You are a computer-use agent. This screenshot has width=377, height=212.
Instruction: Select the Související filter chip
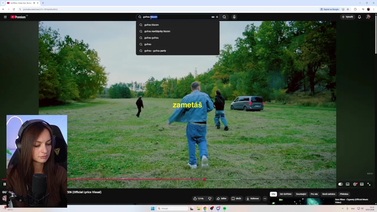[301, 194]
